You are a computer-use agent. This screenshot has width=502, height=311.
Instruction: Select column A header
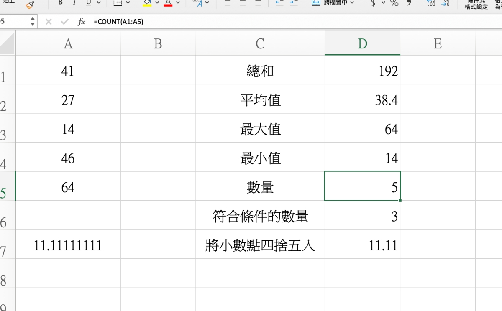tap(68, 43)
